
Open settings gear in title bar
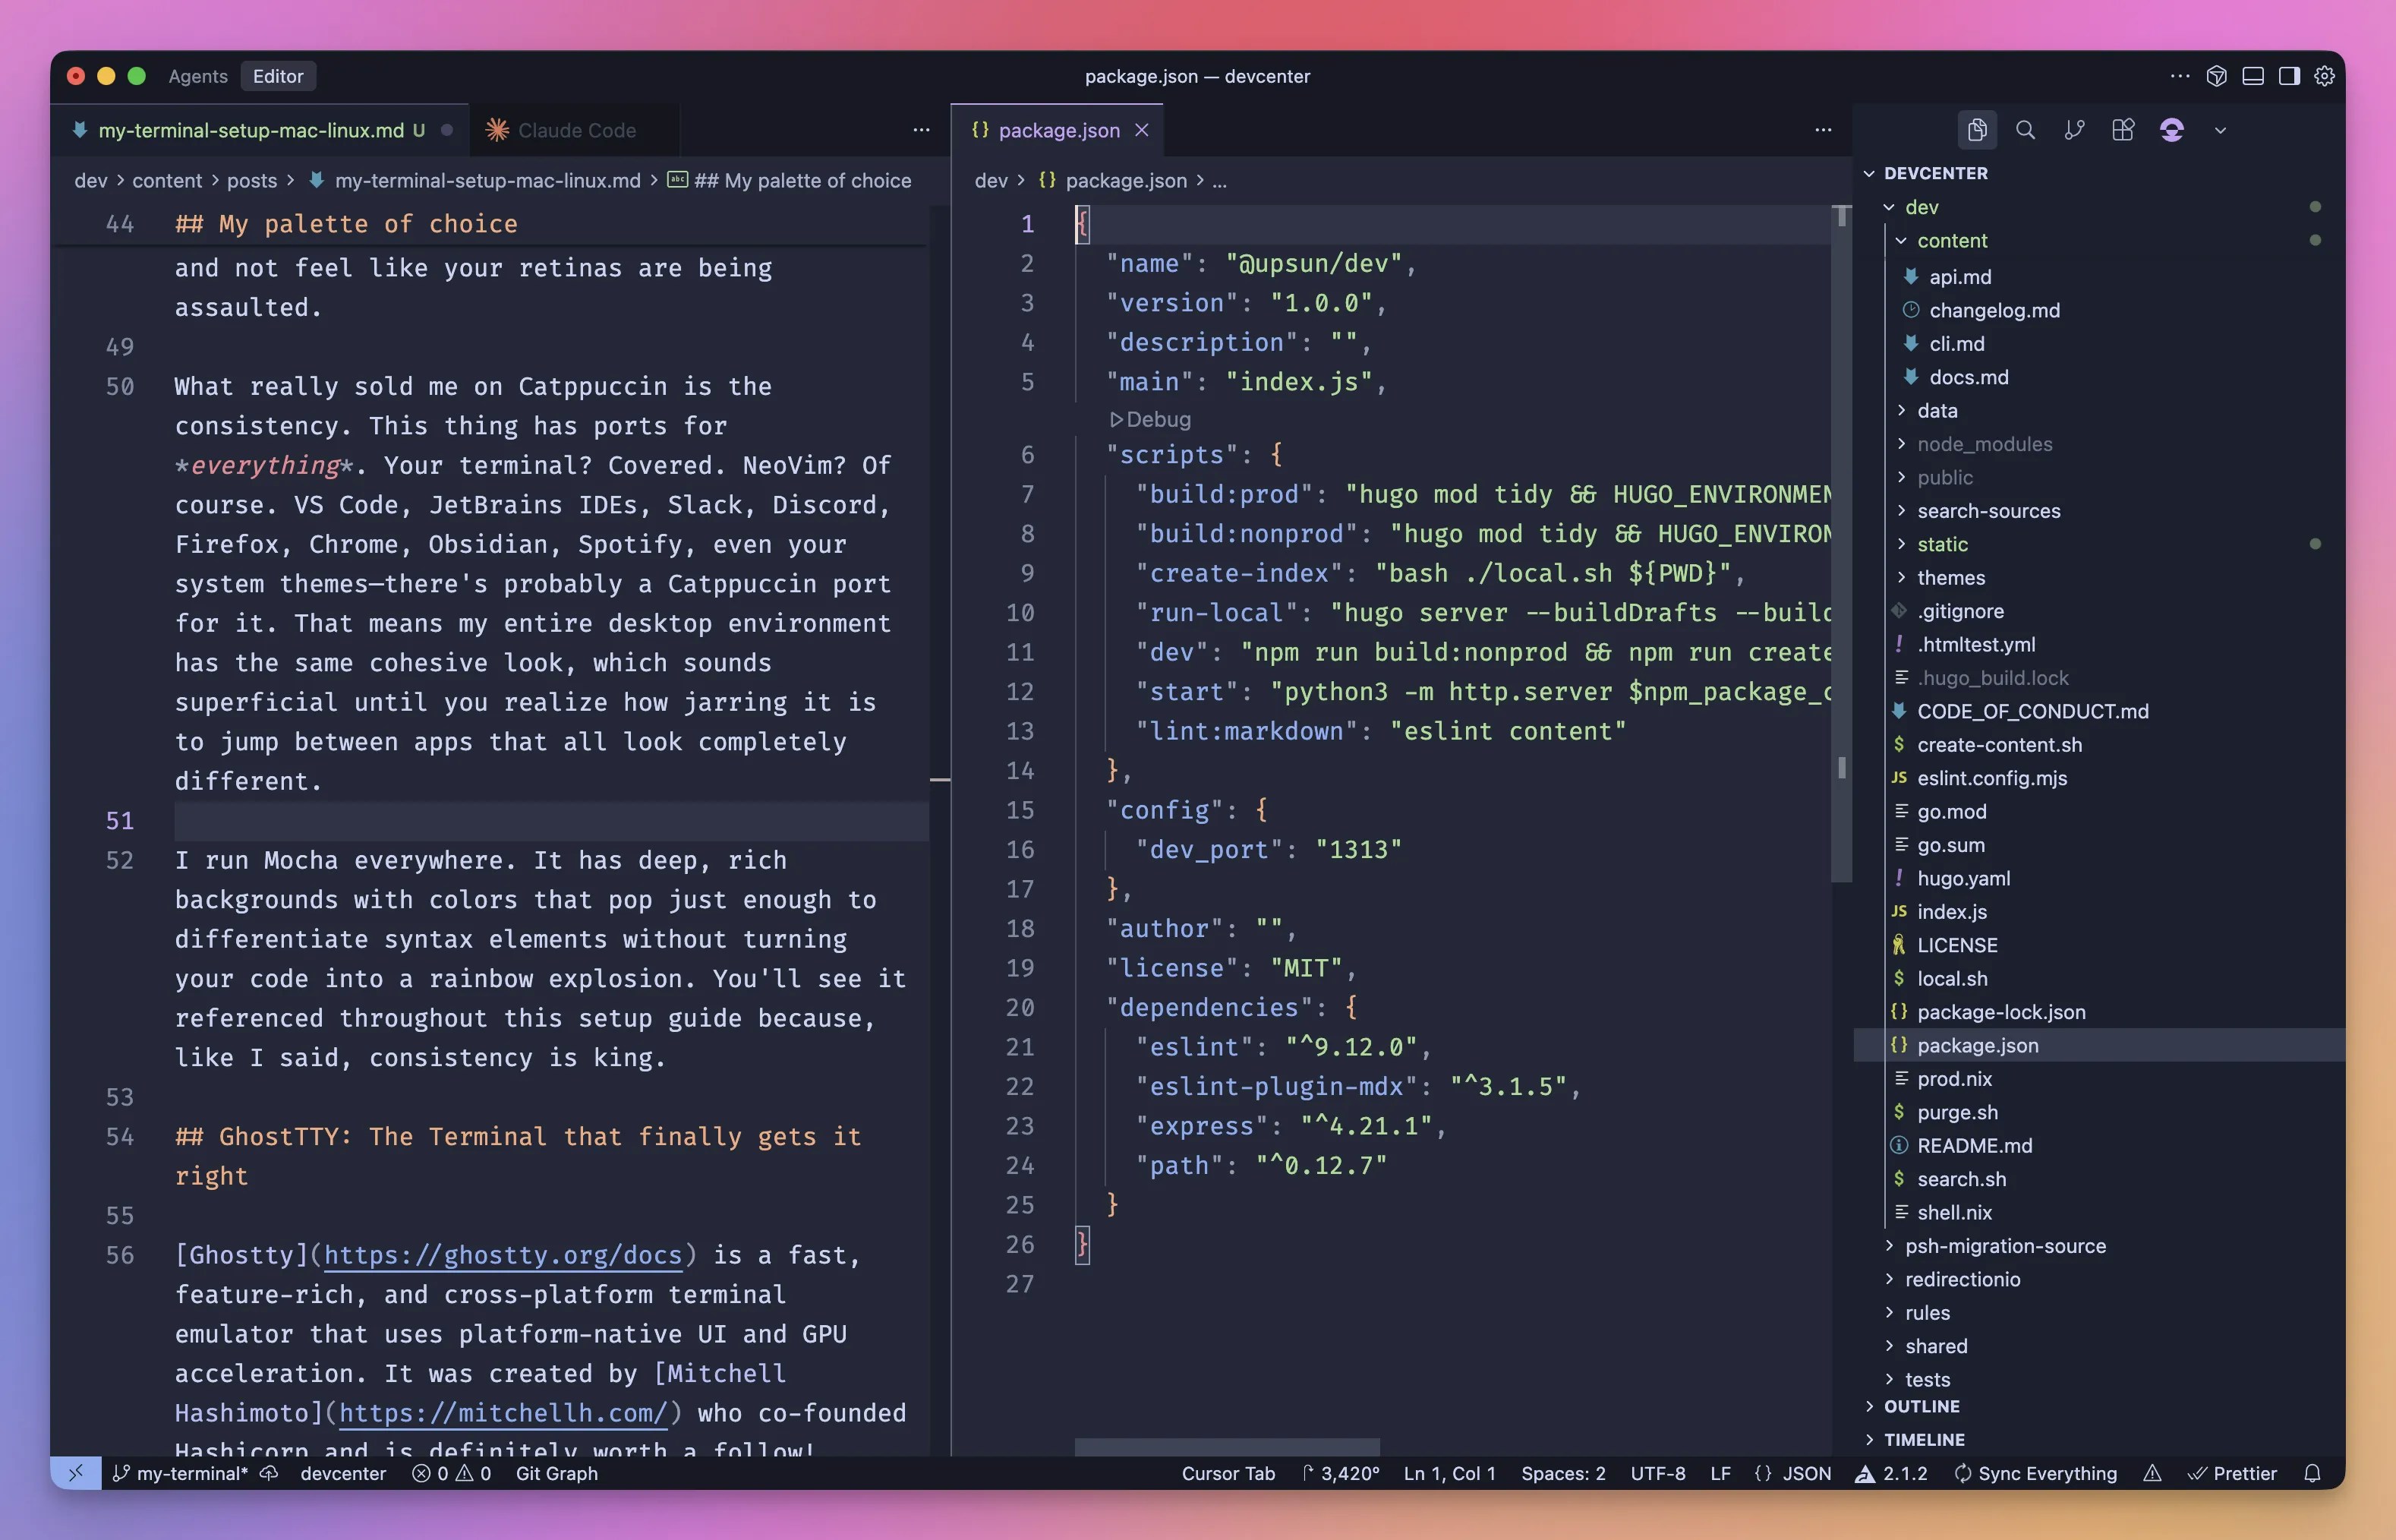click(x=2324, y=76)
